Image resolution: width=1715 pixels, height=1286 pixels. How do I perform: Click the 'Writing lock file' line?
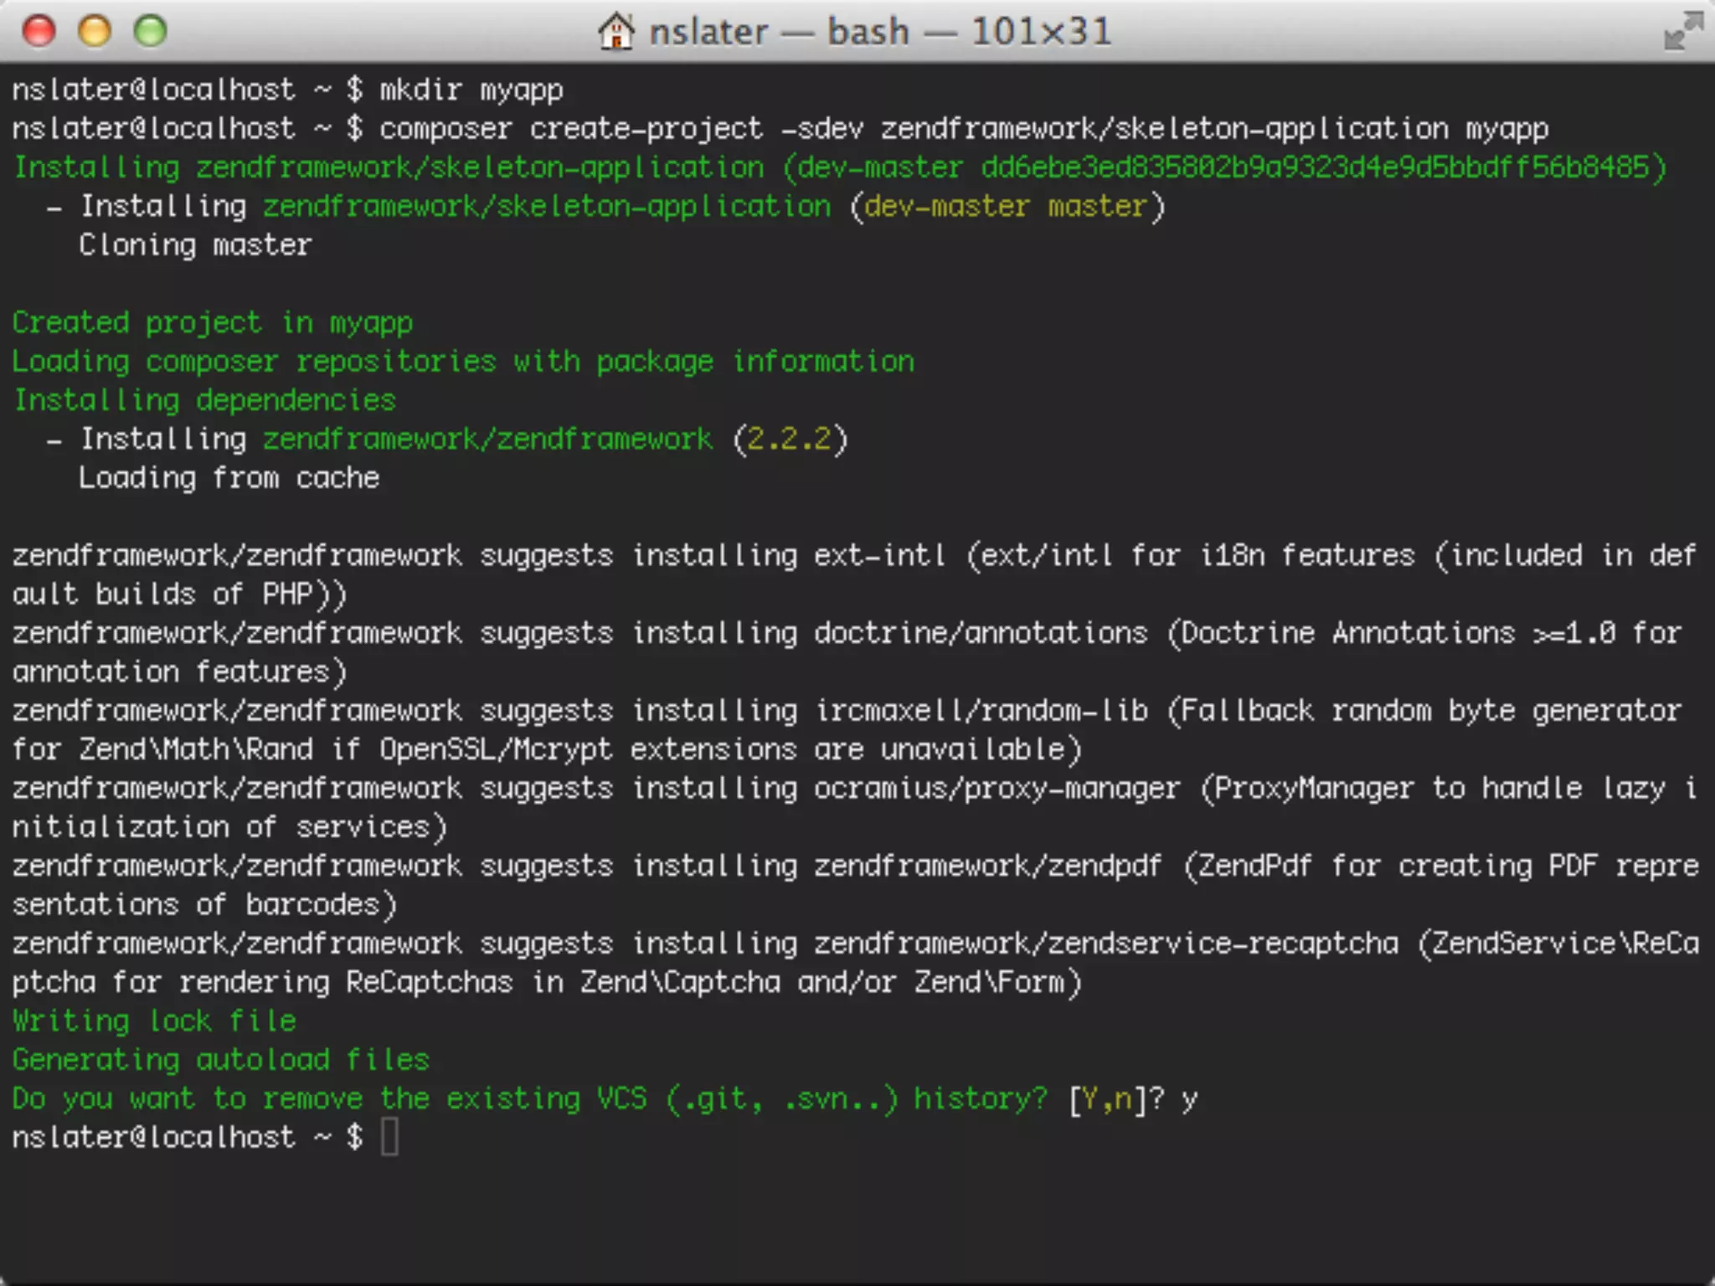pyautogui.click(x=154, y=1021)
